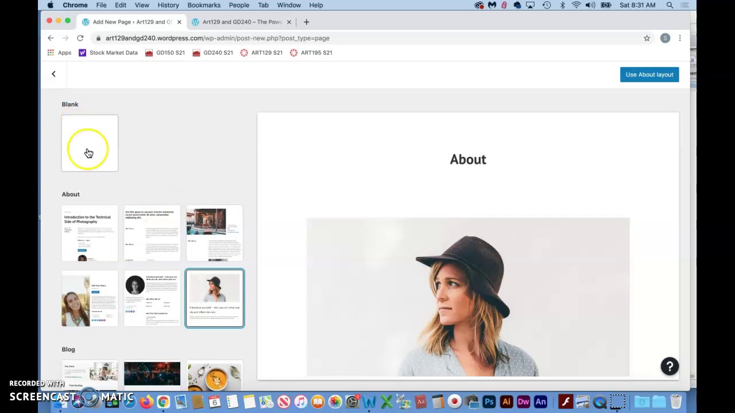
Task: Choose the About layout with circular portrait
Action: [x=152, y=298]
